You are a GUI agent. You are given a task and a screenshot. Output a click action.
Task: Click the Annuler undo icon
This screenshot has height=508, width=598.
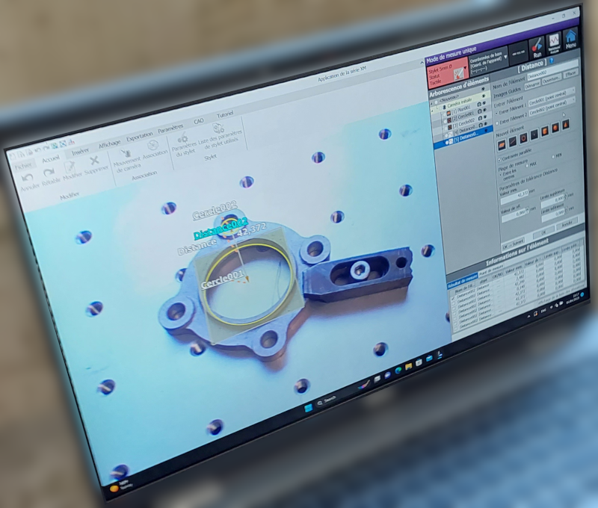click(x=27, y=178)
